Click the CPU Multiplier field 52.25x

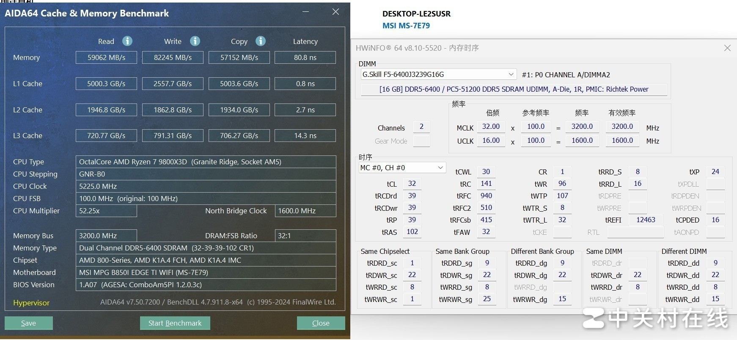coord(106,211)
